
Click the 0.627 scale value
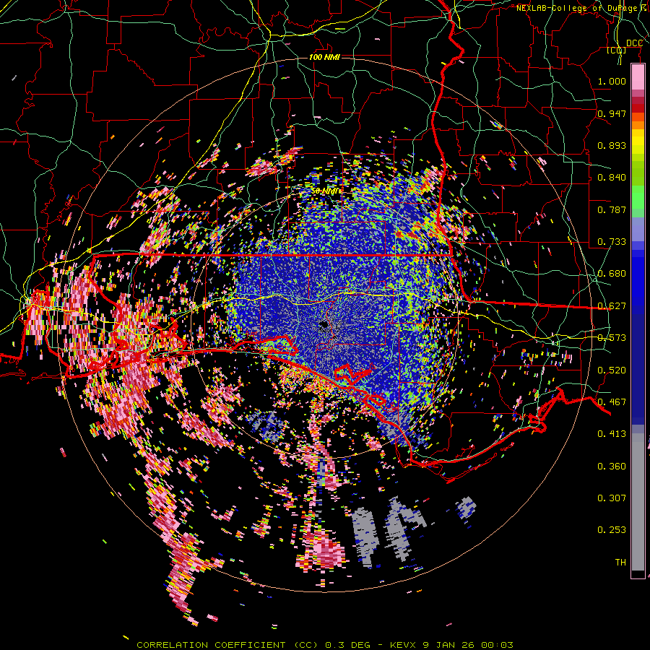(612, 306)
